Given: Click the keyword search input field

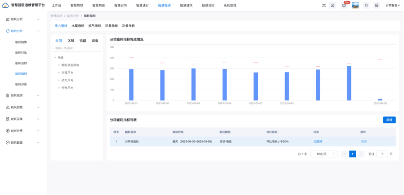Looking at the screenshot, I should [x=77, y=48].
